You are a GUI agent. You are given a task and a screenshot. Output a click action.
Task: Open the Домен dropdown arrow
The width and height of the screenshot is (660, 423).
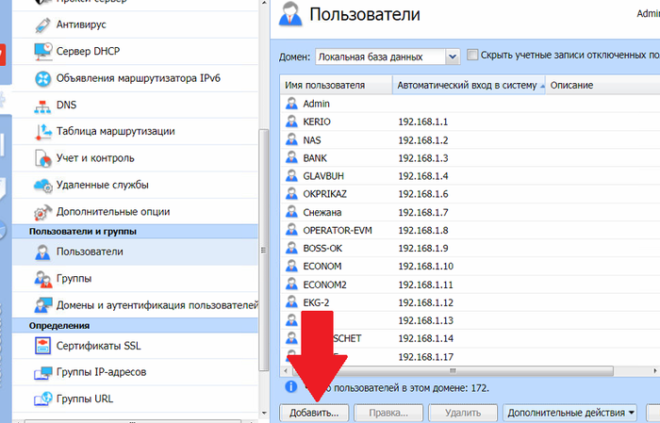click(453, 57)
